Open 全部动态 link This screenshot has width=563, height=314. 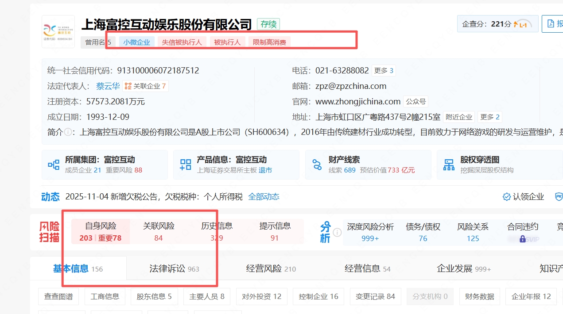coord(264,197)
